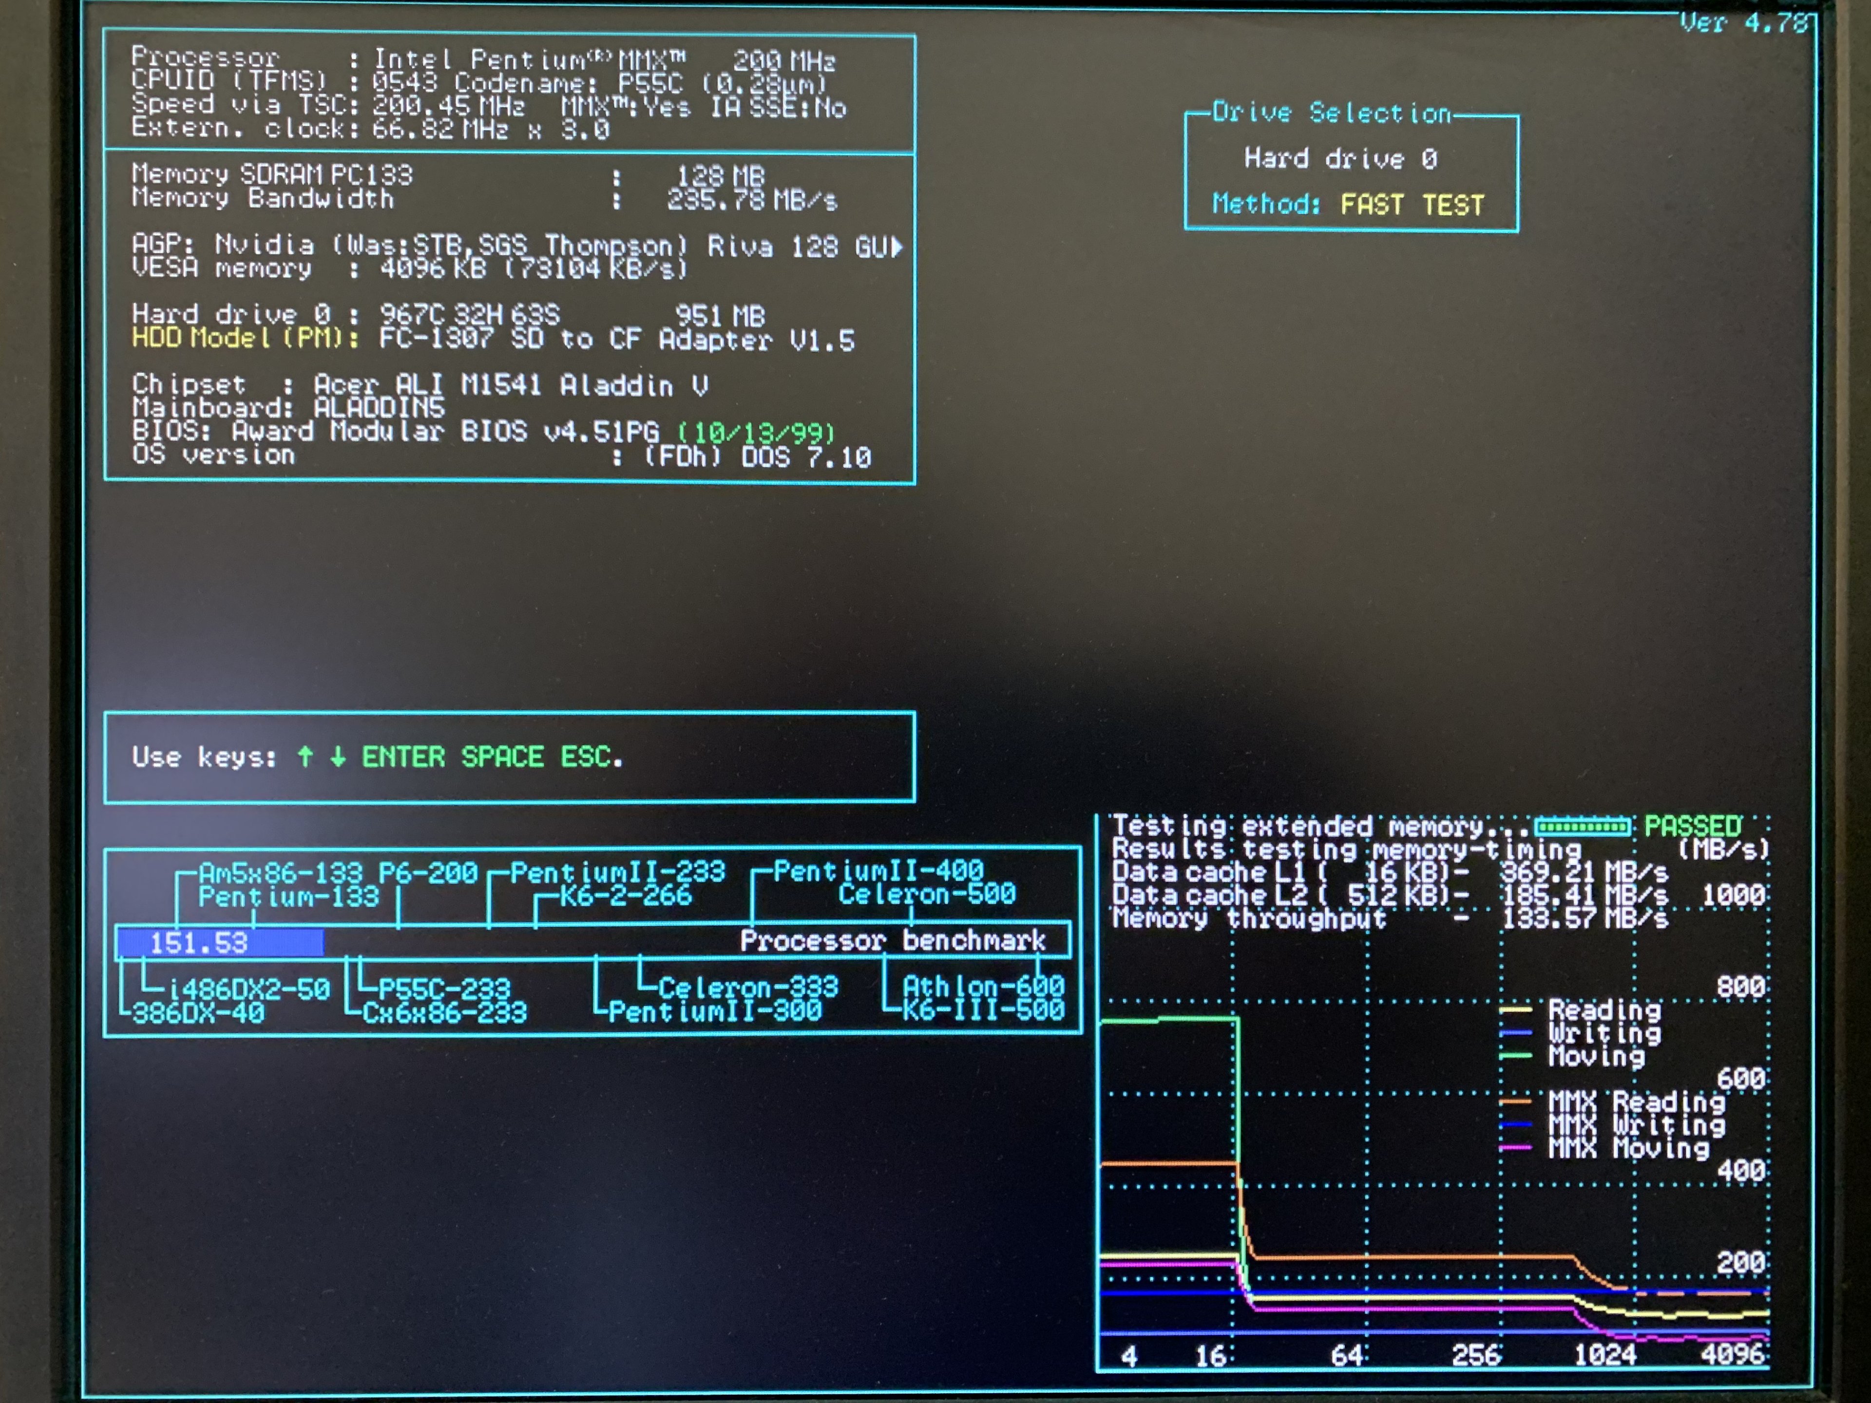This screenshot has width=1871, height=1403.
Task: Click the orange MMX Reading legend swatch
Action: pyautogui.click(x=1516, y=1102)
